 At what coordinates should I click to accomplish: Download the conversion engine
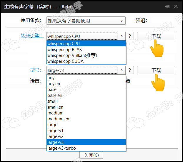click(156, 36)
